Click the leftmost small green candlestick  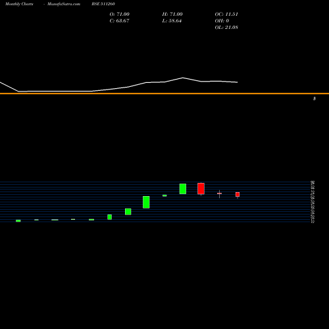coord(18,220)
